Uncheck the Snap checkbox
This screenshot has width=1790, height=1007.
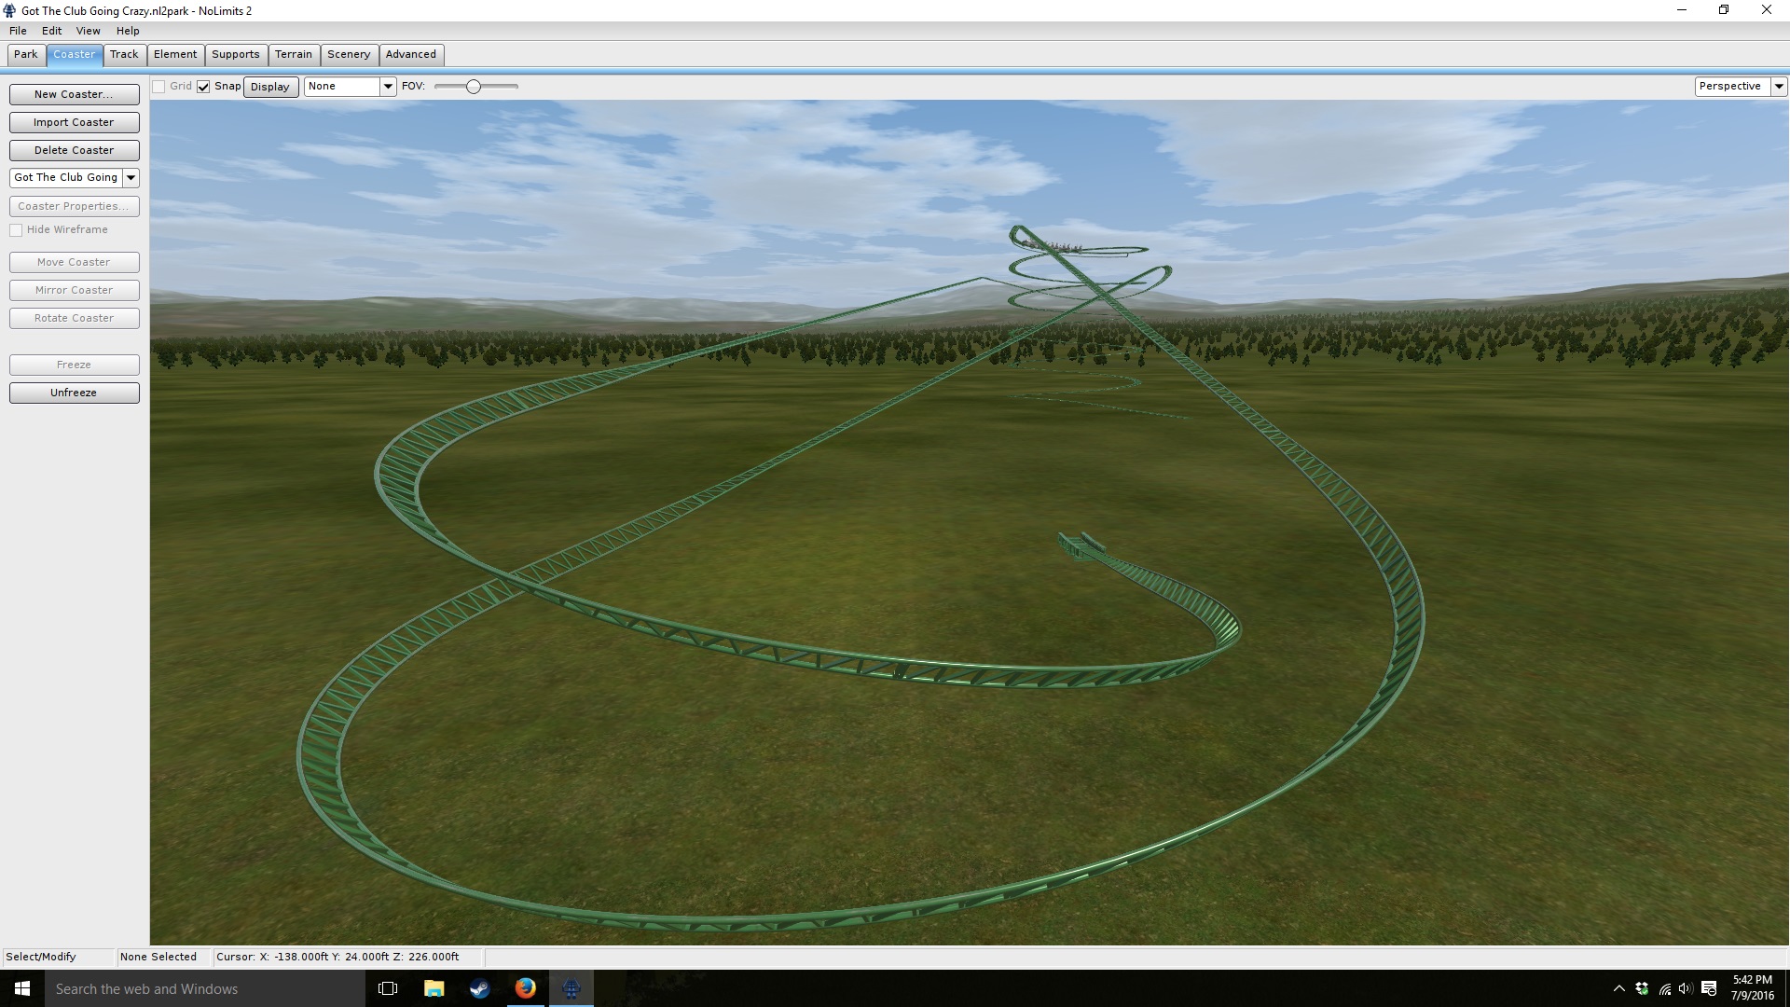click(203, 87)
